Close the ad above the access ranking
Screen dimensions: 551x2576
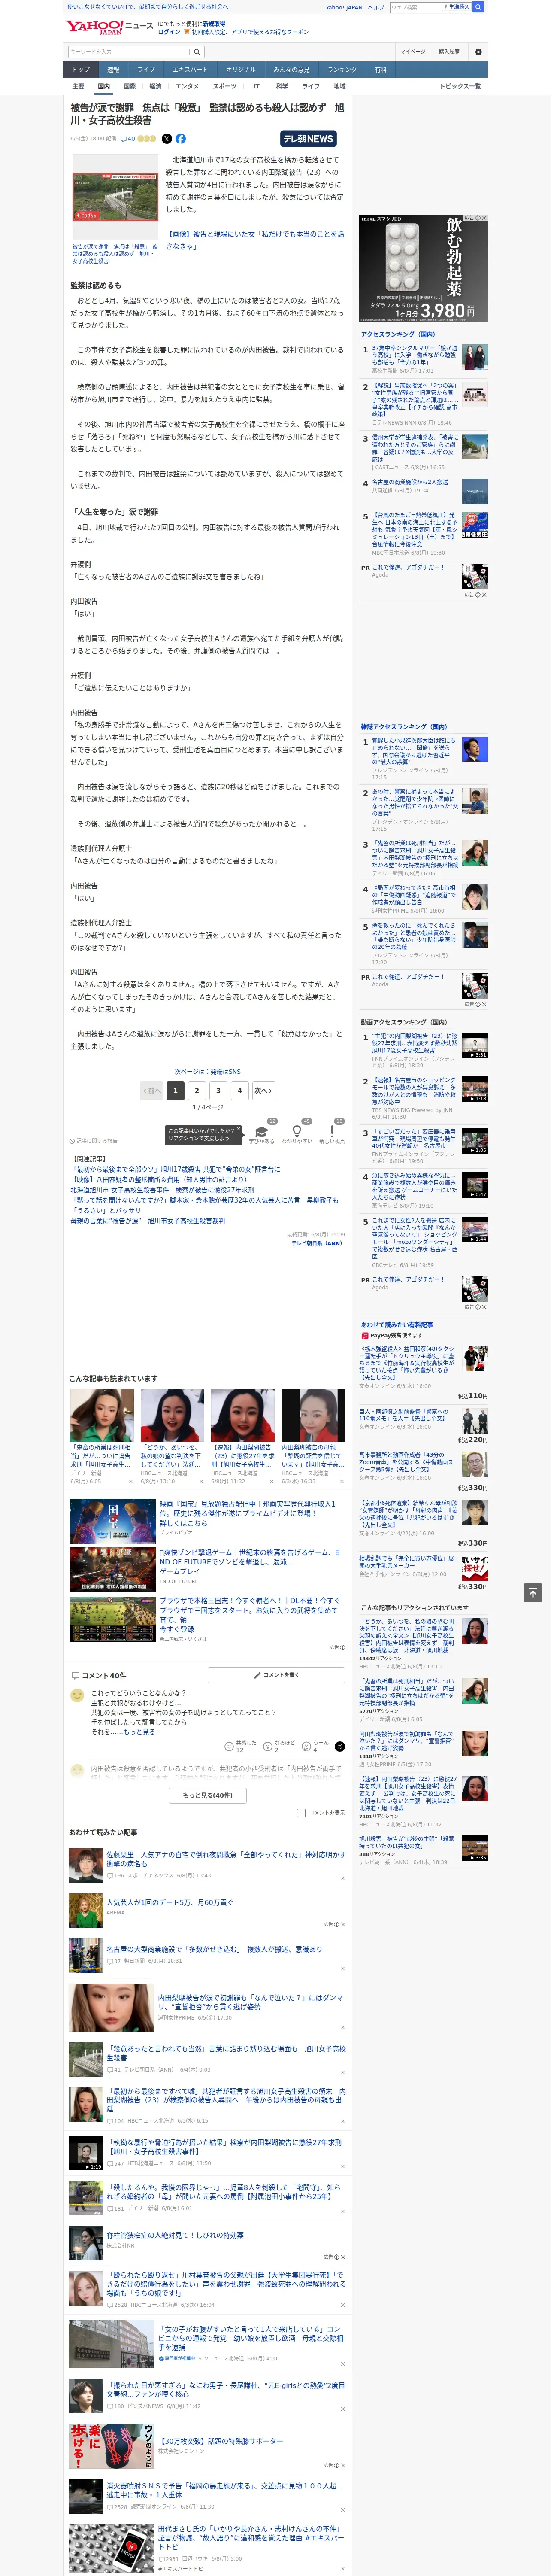(484, 218)
